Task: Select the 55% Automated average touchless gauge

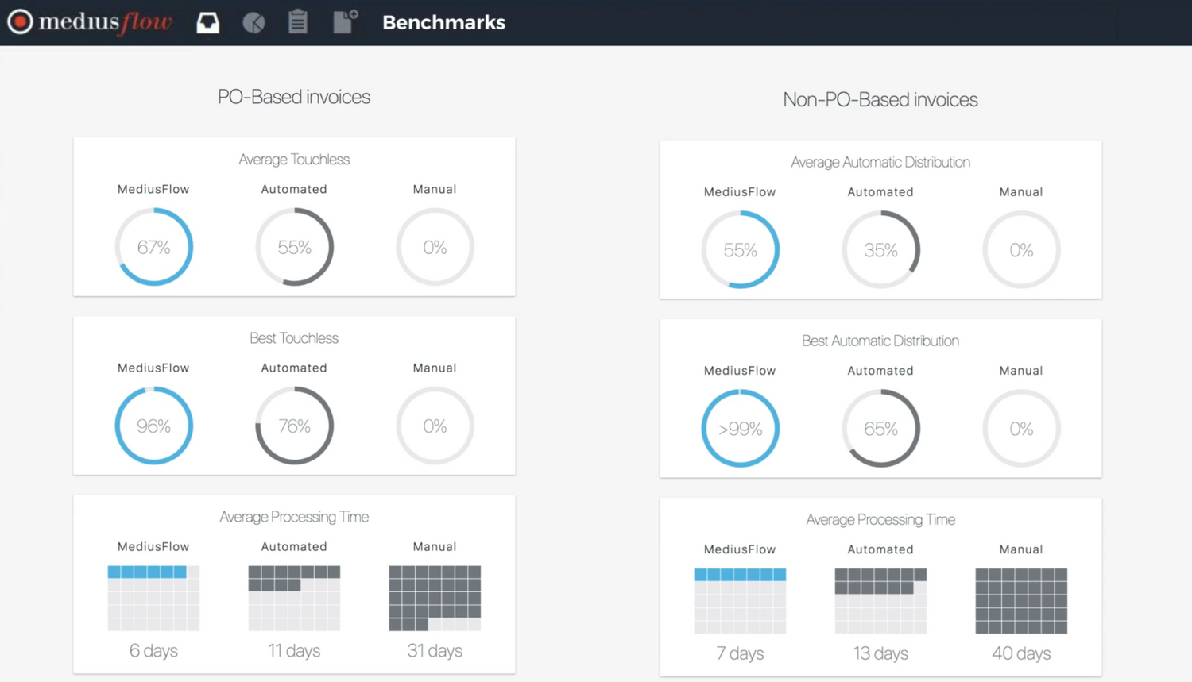Action: coord(294,247)
